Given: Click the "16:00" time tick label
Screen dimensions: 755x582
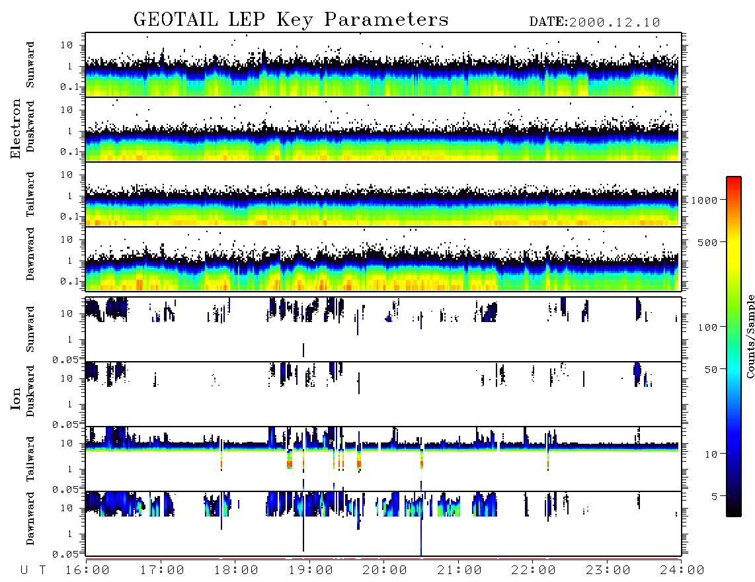Looking at the screenshot, I should click(x=87, y=571).
